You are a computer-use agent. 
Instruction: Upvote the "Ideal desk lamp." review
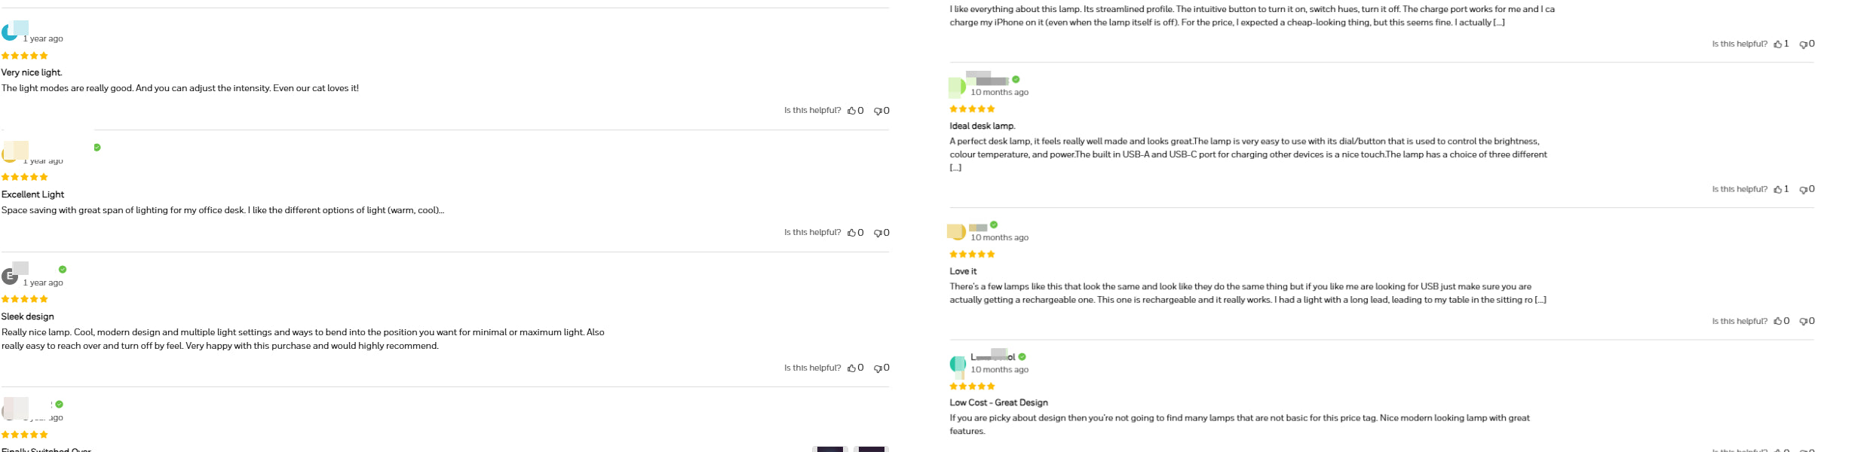click(1778, 190)
